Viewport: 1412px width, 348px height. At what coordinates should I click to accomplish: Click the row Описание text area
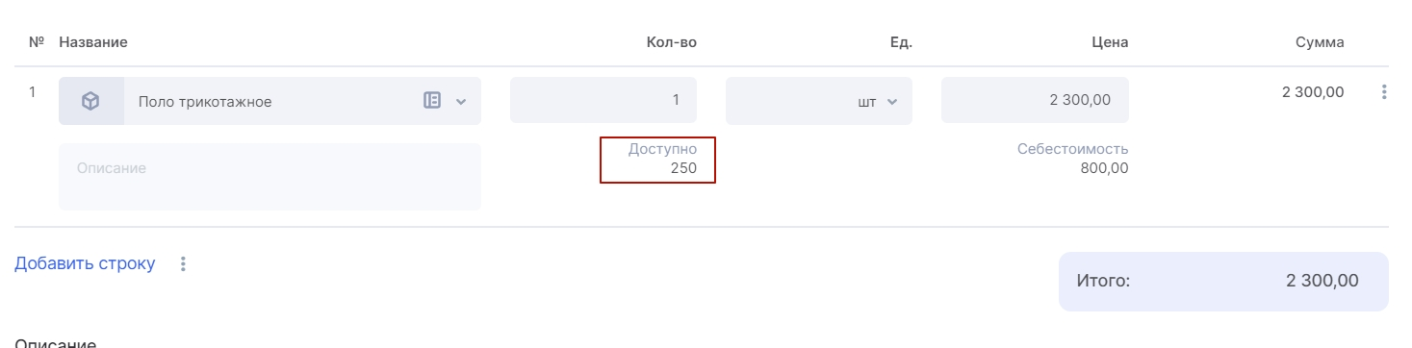click(270, 177)
